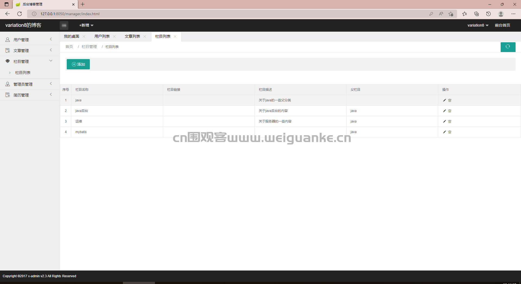Switch to the 文章列表 tab
Image resolution: width=521 pixels, height=284 pixels.
[132, 36]
